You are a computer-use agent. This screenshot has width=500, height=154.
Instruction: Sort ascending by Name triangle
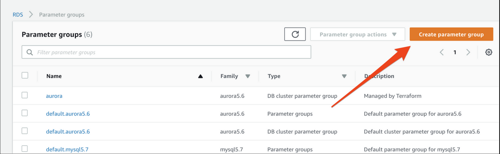[x=200, y=76]
